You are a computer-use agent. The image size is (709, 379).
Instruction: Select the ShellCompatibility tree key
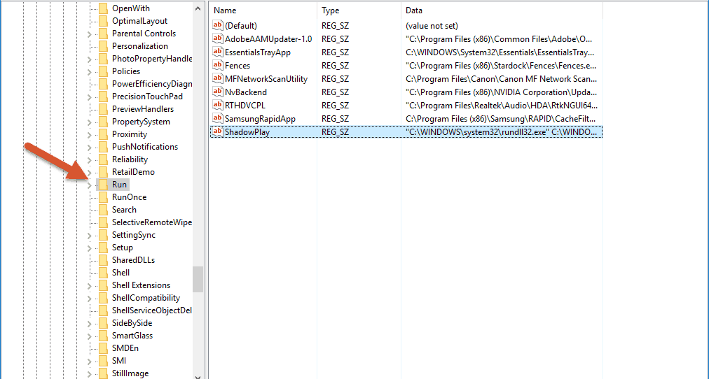pyautogui.click(x=146, y=298)
